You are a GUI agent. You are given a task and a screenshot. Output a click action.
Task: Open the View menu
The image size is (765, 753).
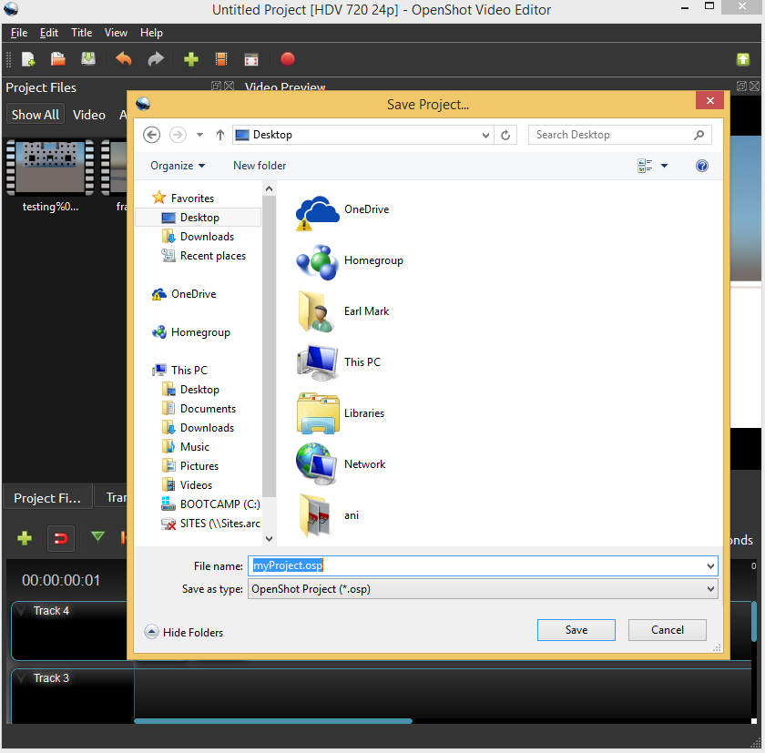tap(116, 33)
